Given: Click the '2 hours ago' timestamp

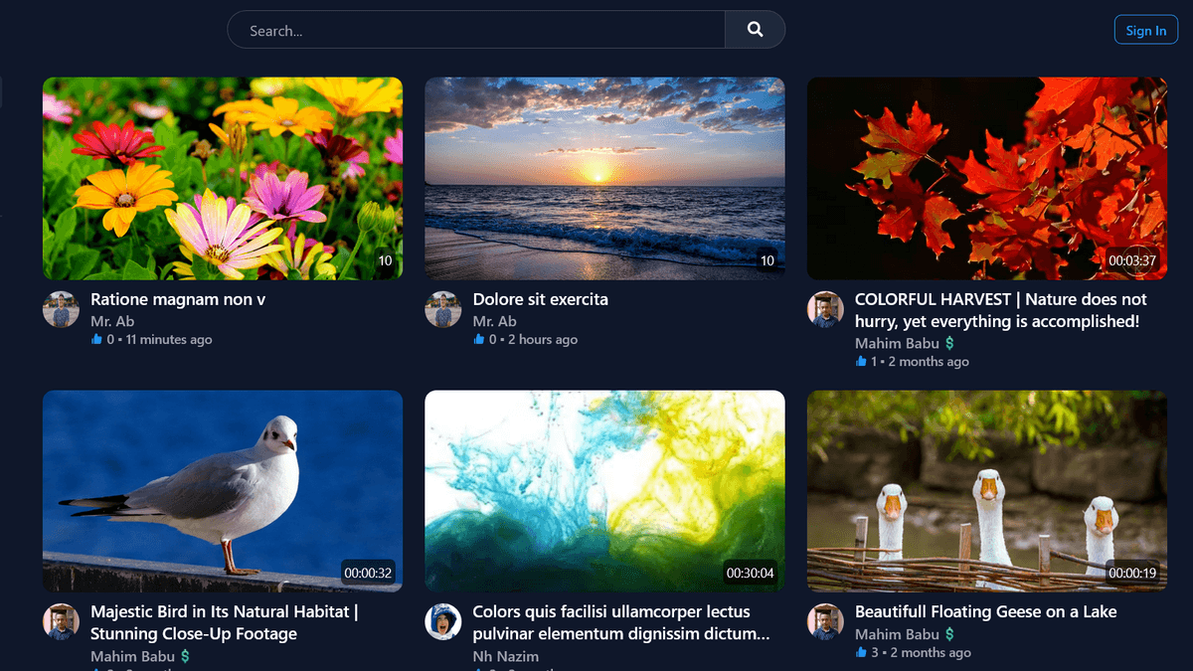Looking at the screenshot, I should pos(543,339).
